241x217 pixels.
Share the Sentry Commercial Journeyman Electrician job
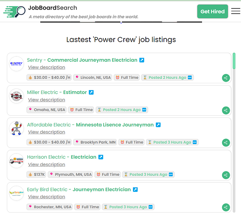point(226,78)
